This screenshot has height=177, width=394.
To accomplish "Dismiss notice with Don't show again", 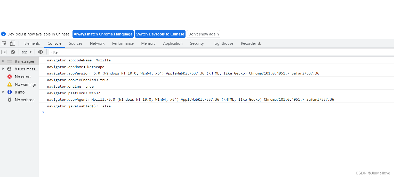I will (x=203, y=34).
